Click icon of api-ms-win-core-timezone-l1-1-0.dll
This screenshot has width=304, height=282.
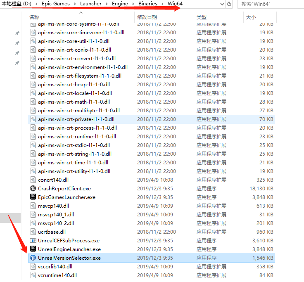tap(33, 32)
